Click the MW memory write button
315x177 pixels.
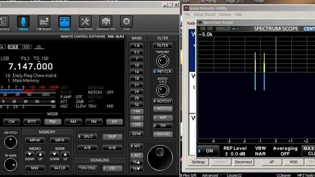[35, 168]
